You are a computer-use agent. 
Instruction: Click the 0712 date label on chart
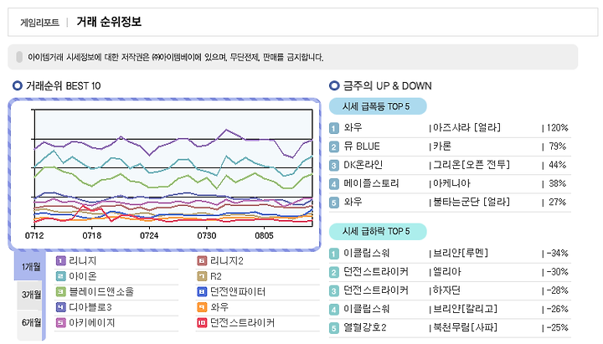pyautogui.click(x=34, y=236)
